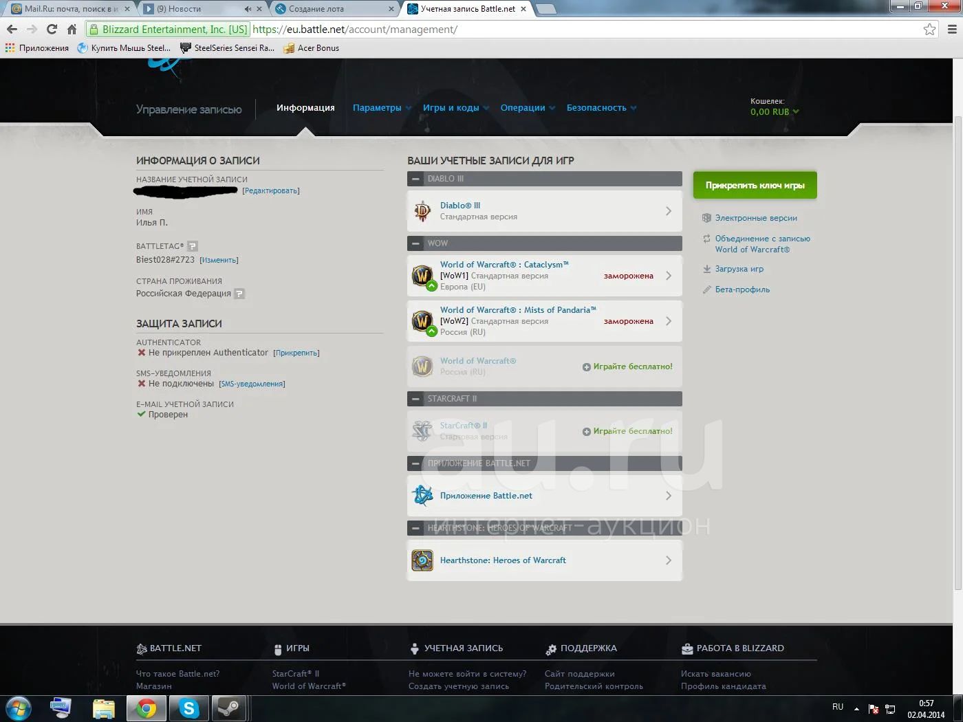Viewport: 963px width, 722px height.
Task: Open 'Купить Мышь Steel...' bookmark
Action: 124,48
